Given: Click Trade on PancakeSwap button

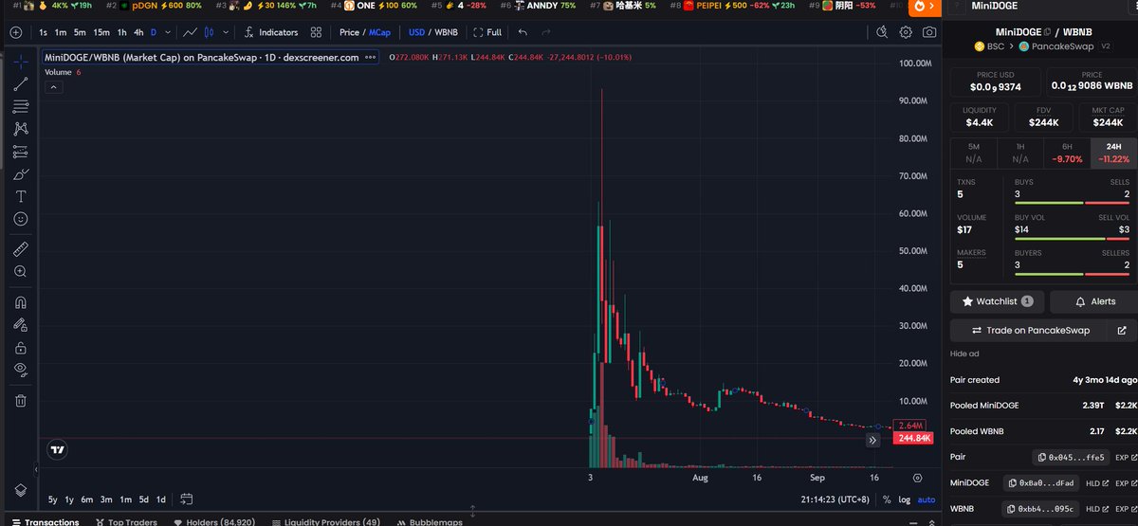Looking at the screenshot, I should (x=1031, y=330).
